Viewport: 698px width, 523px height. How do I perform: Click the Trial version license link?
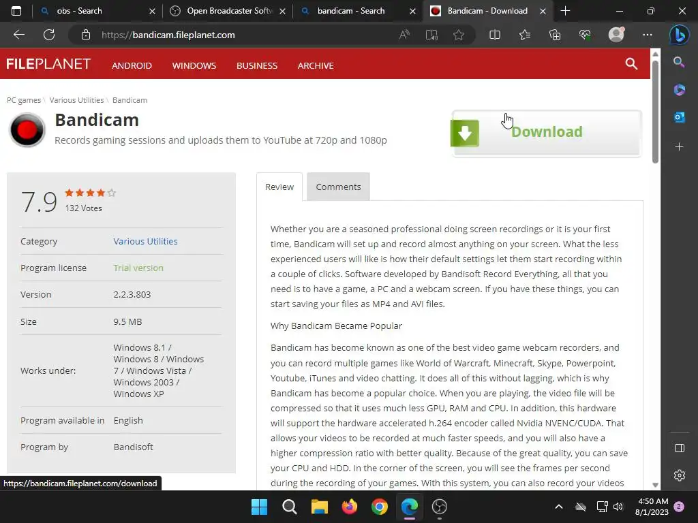tap(138, 268)
